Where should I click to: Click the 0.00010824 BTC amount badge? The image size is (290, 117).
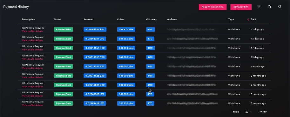click(95, 85)
